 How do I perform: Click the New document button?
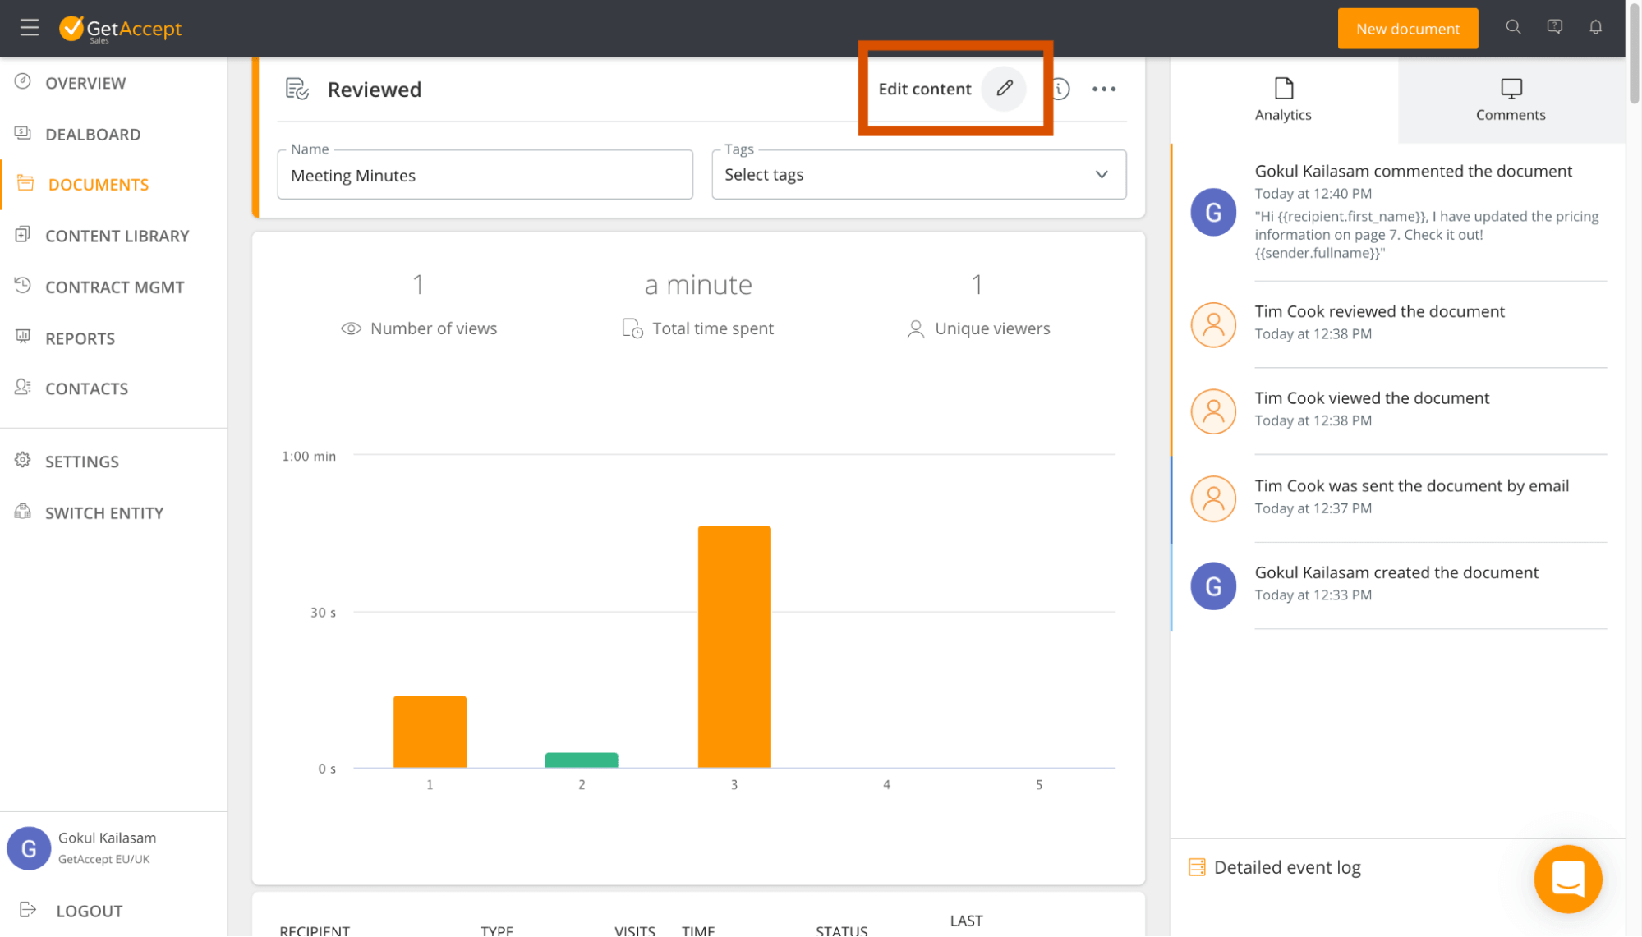pos(1409,26)
